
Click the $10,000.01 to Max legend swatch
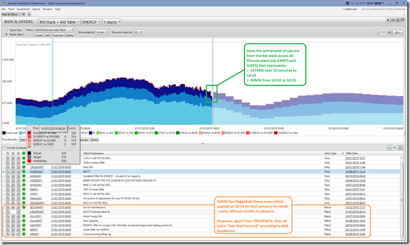(x=276, y=133)
